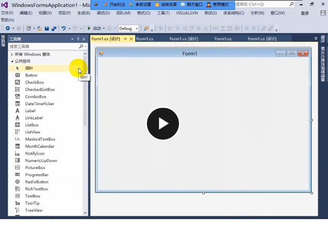
Task: Open the 启动 start button dropdown arrow
Action: click(104, 28)
